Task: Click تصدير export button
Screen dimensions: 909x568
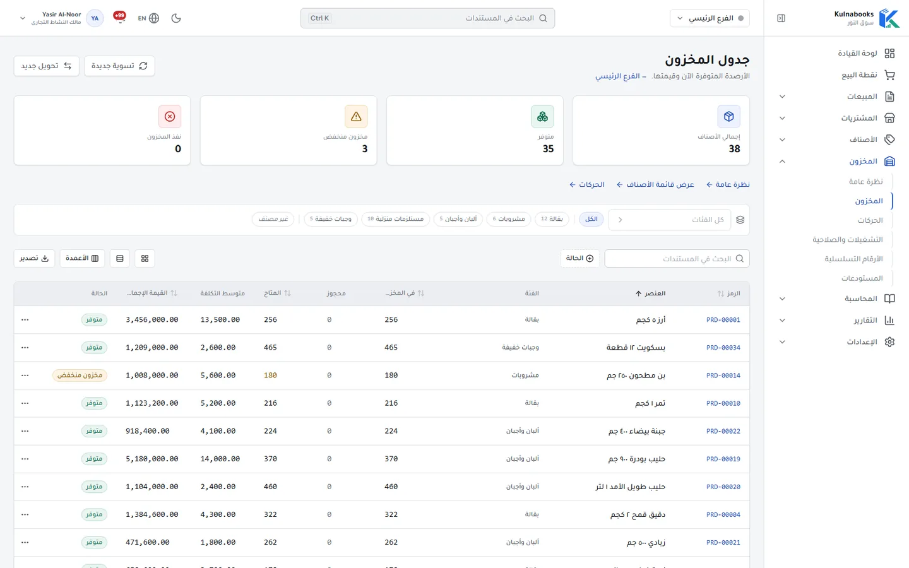Action: pyautogui.click(x=34, y=258)
